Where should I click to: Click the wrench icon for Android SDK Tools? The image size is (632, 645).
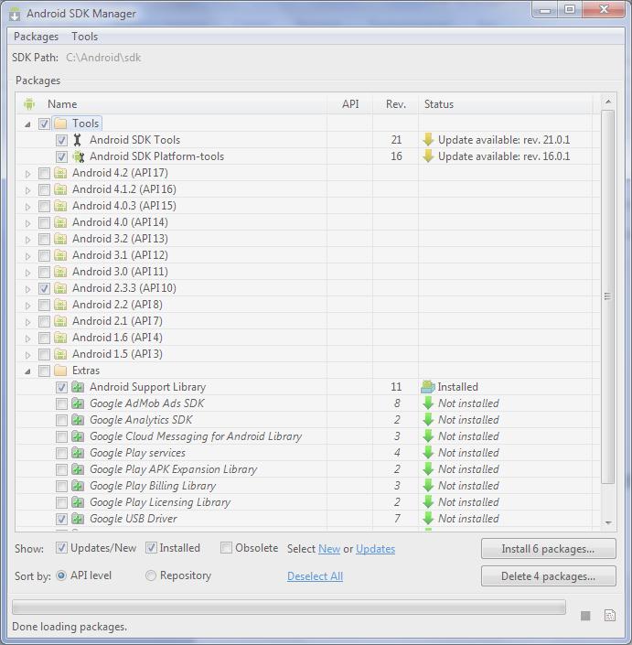tap(77, 140)
